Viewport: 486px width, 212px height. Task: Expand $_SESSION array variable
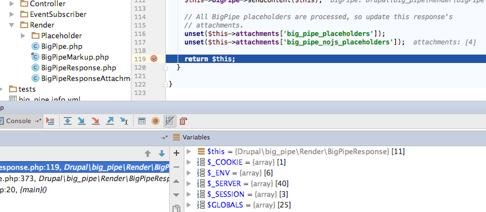tap(188, 194)
